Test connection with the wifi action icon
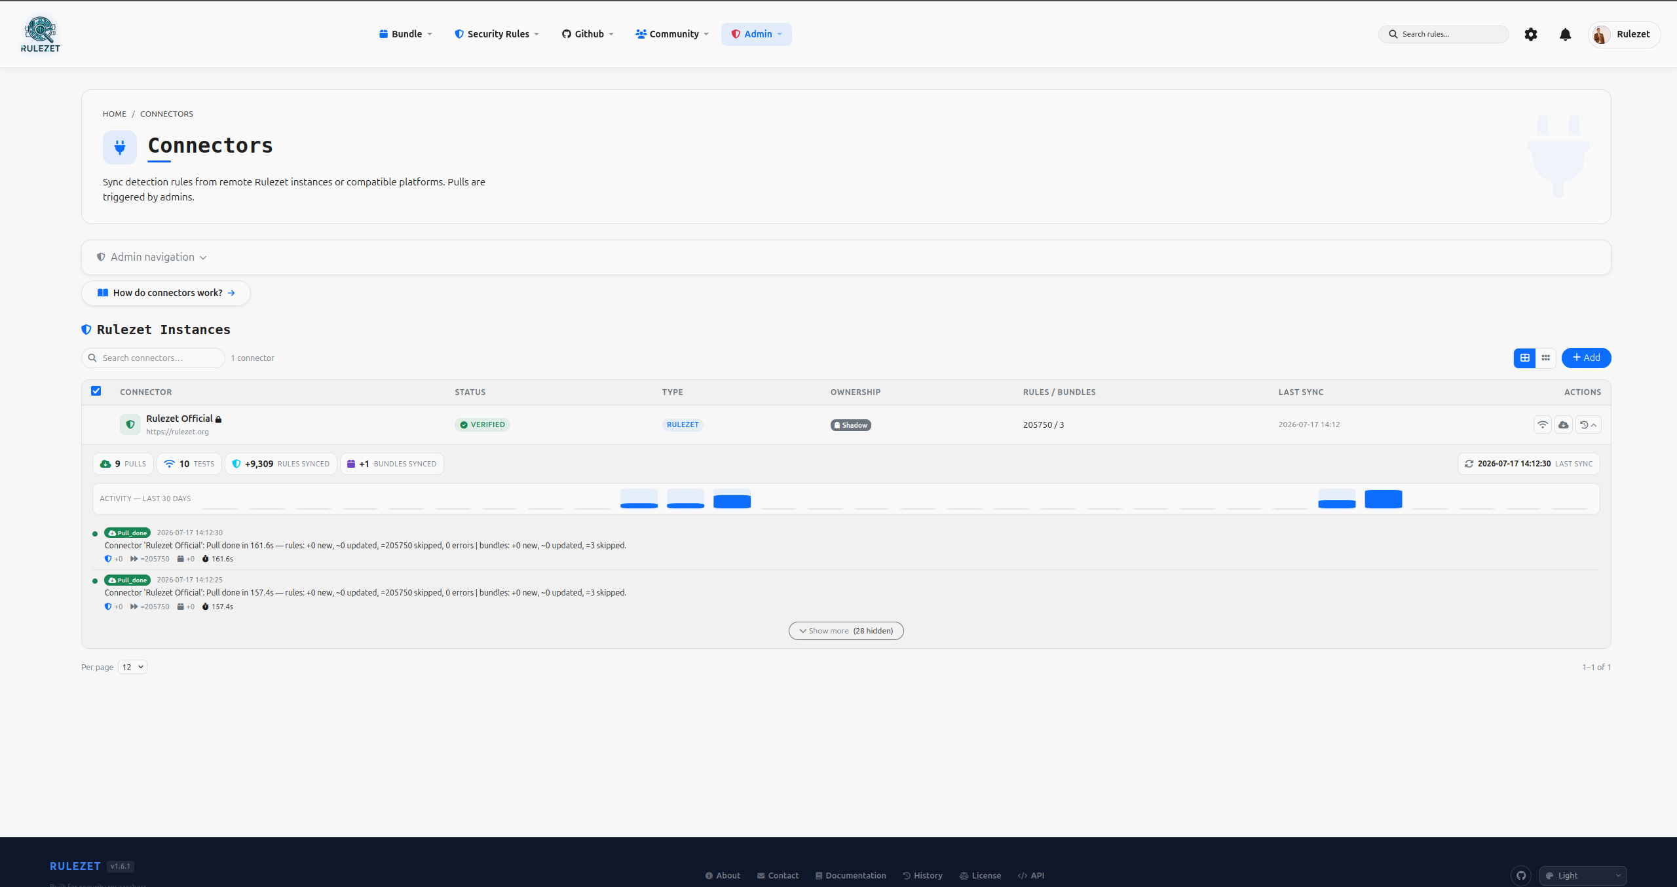The image size is (1677, 887). pyautogui.click(x=1543, y=425)
